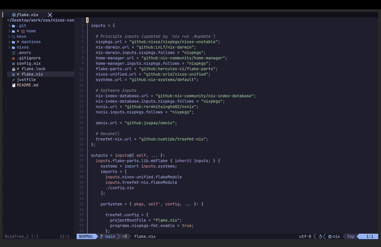Click the wrench icon of justfile
Screen dimensions: 381x247
(13, 80)
